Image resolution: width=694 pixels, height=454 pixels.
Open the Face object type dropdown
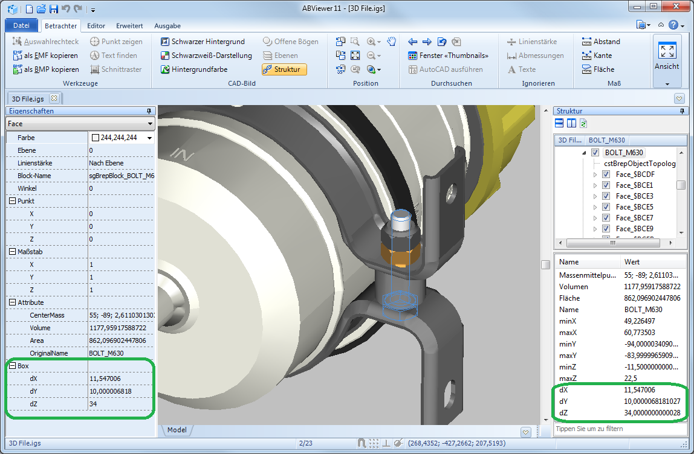coord(80,124)
